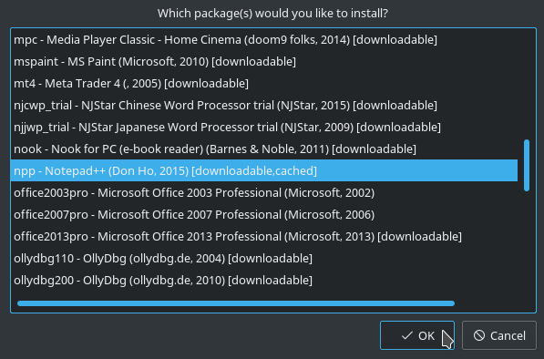Click the vertical scrollbar handle
The width and height of the screenshot is (544, 359).
(527, 165)
